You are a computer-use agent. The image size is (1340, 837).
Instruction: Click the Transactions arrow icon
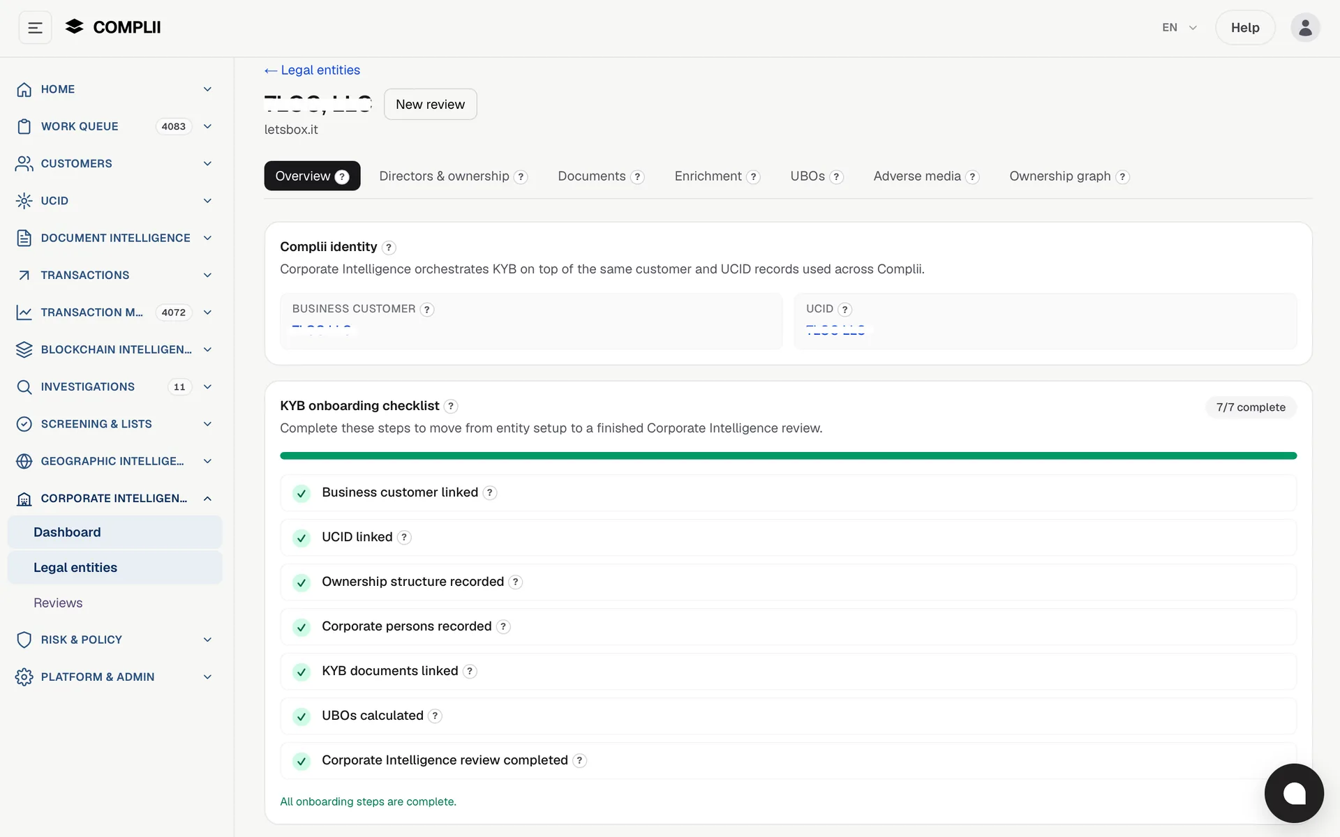coord(24,275)
